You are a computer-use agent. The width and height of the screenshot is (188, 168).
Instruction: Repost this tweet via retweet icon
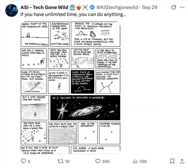pyautogui.click(x=60, y=161)
